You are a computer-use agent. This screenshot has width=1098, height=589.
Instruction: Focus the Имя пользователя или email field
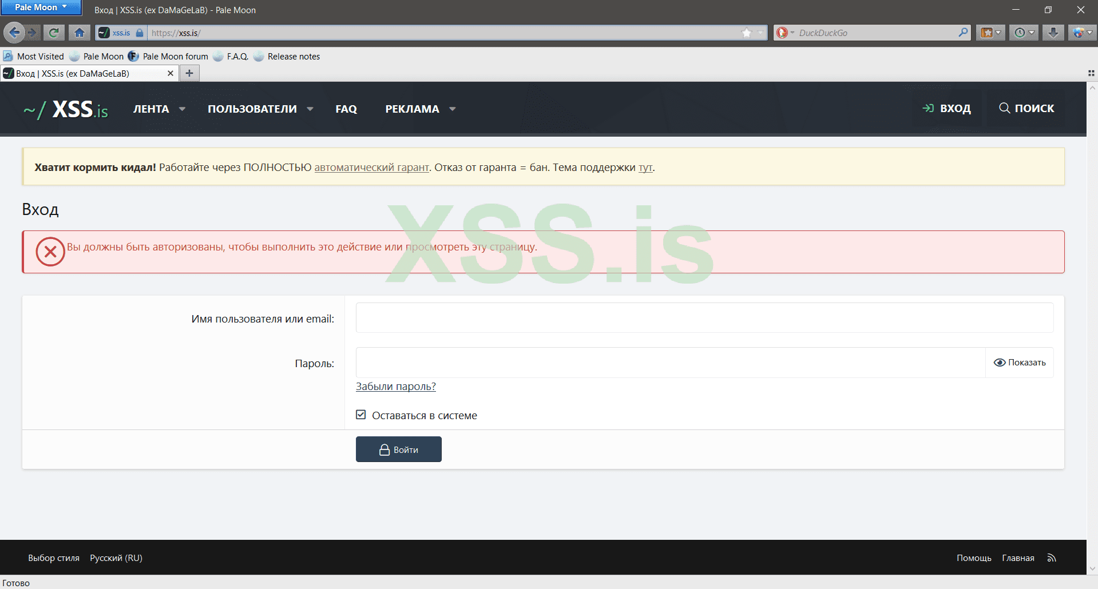704,318
